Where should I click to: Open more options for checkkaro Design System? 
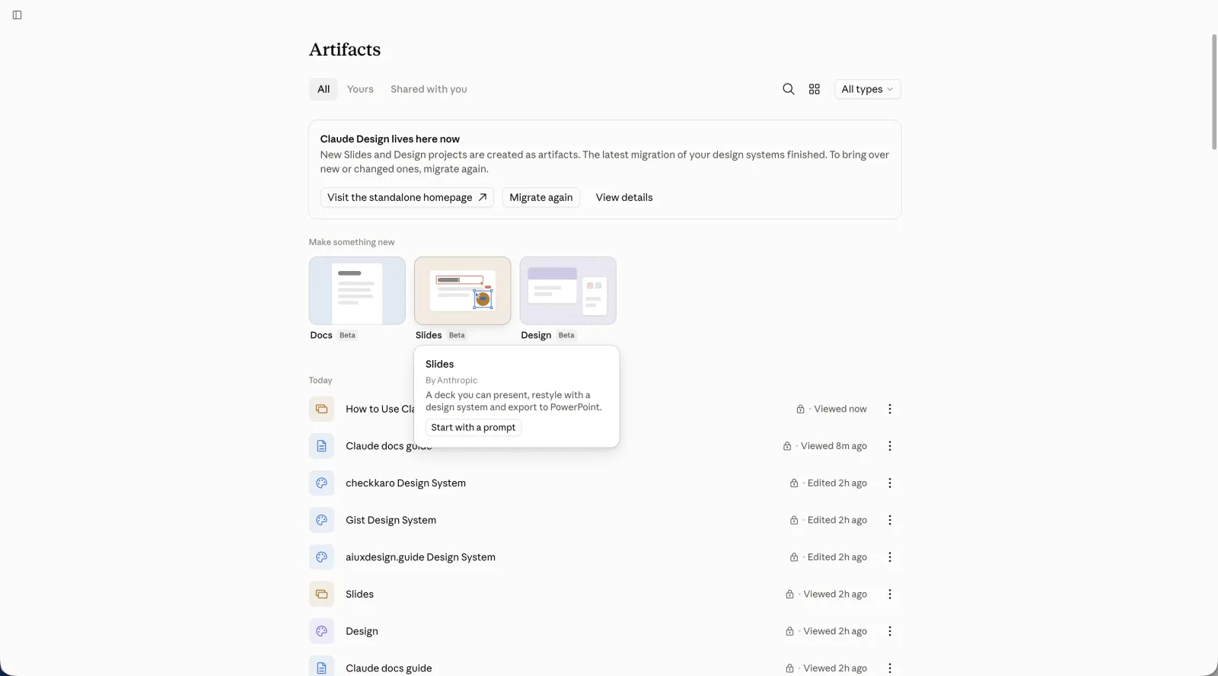coord(890,483)
